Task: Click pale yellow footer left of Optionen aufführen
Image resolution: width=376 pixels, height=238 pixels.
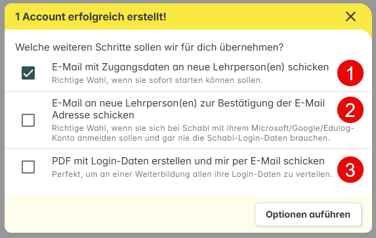Action: coord(129,214)
